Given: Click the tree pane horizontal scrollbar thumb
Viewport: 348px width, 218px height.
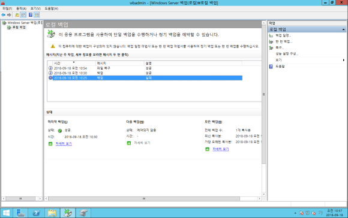Looking at the screenshot, I should [20, 198].
